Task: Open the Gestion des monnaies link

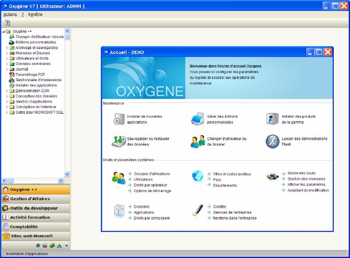Action: tap(306, 179)
